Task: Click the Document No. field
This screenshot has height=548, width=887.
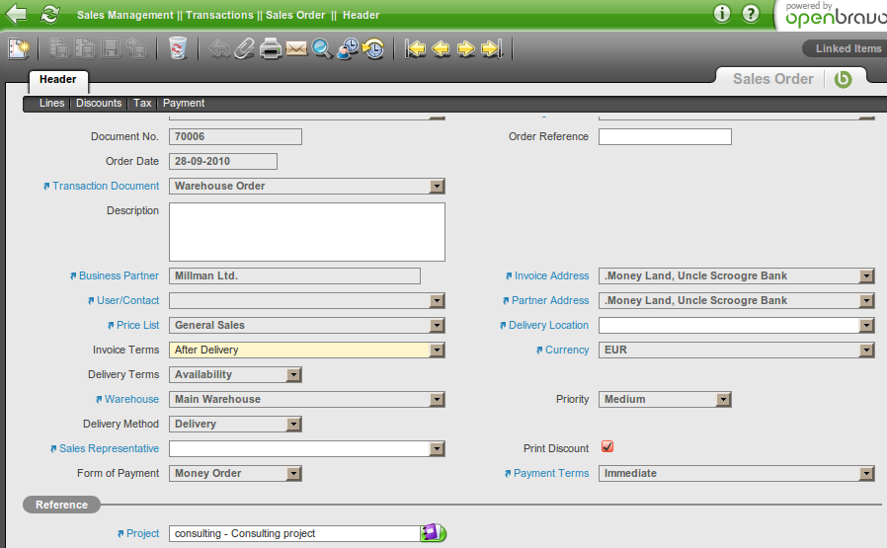Action: pyautogui.click(x=235, y=137)
